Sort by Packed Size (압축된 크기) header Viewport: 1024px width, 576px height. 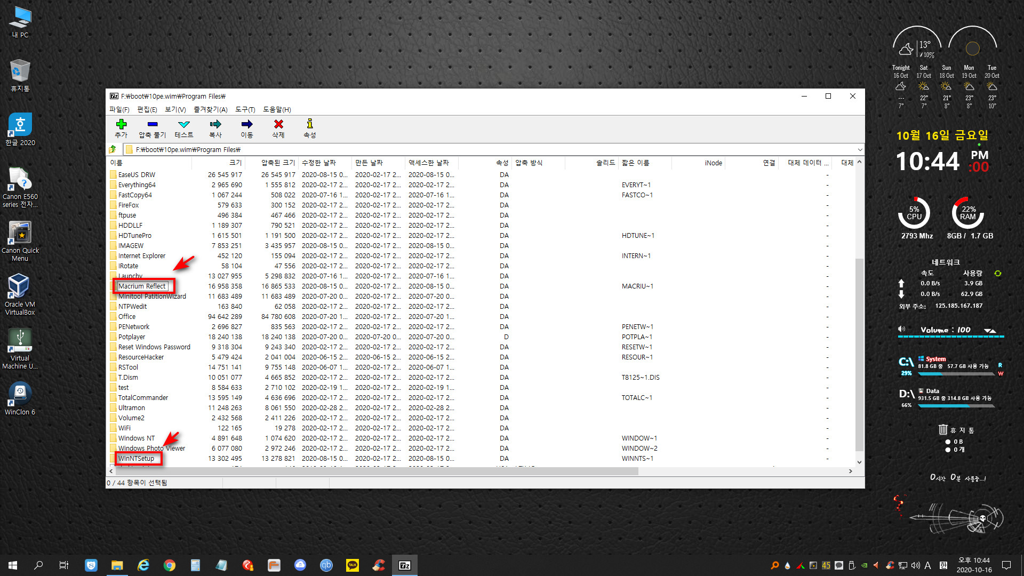(272, 163)
